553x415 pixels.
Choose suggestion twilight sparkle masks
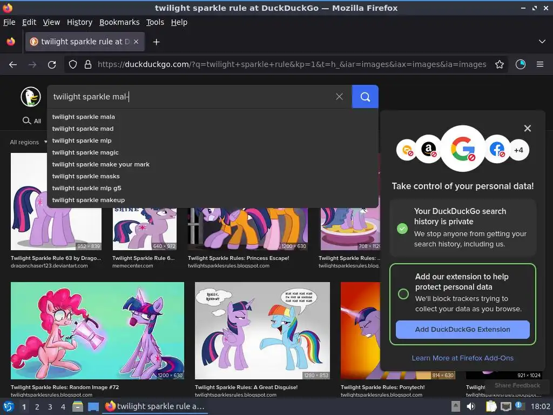tap(213, 176)
